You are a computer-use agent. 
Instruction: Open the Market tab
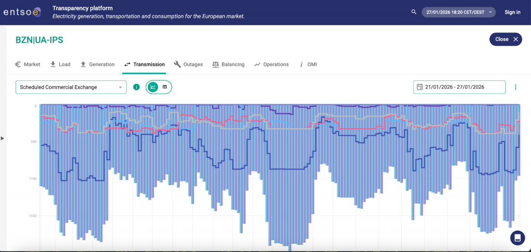click(27, 64)
